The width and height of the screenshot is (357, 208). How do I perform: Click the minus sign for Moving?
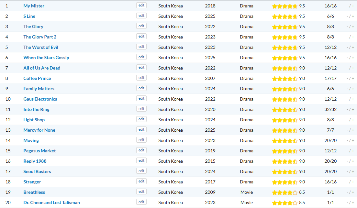pyautogui.click(x=347, y=140)
